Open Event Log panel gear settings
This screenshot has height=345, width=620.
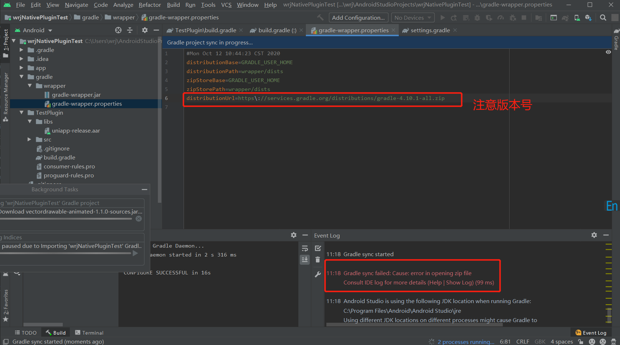[x=594, y=235]
